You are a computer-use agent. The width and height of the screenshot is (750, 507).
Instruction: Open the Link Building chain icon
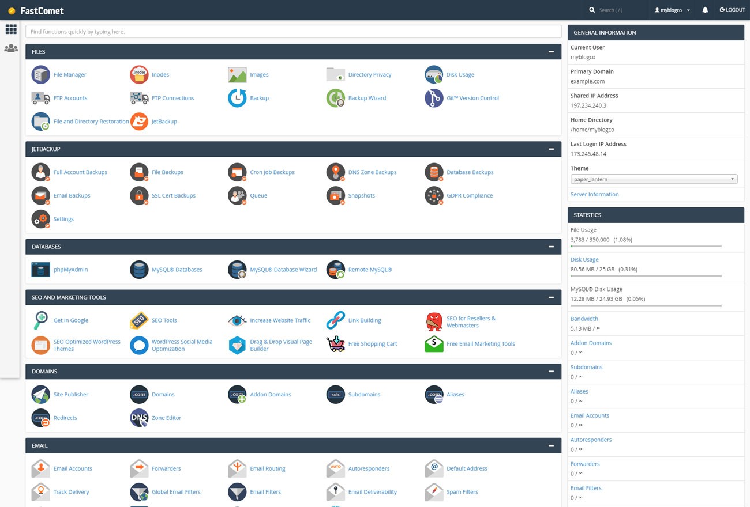tap(336, 320)
